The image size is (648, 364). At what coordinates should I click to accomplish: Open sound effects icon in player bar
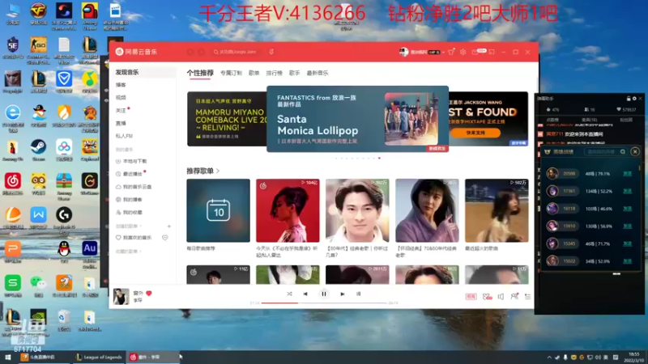tap(488, 296)
